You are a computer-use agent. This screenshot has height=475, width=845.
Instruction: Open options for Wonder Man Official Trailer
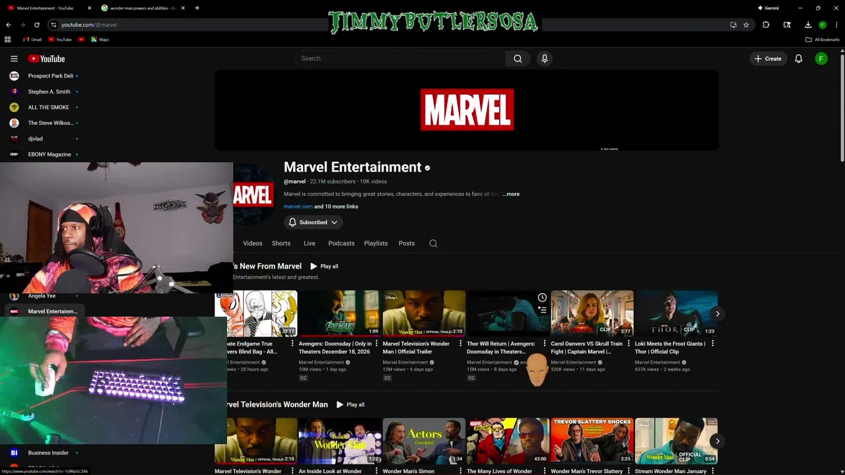(460, 344)
